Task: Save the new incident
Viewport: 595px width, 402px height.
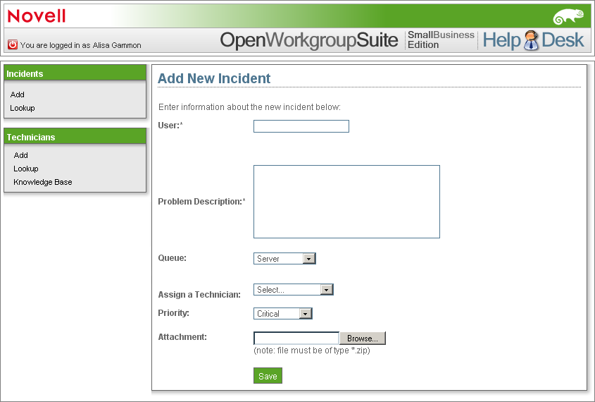Action: pos(268,376)
